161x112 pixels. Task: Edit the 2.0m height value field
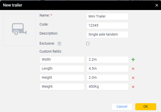107,78
